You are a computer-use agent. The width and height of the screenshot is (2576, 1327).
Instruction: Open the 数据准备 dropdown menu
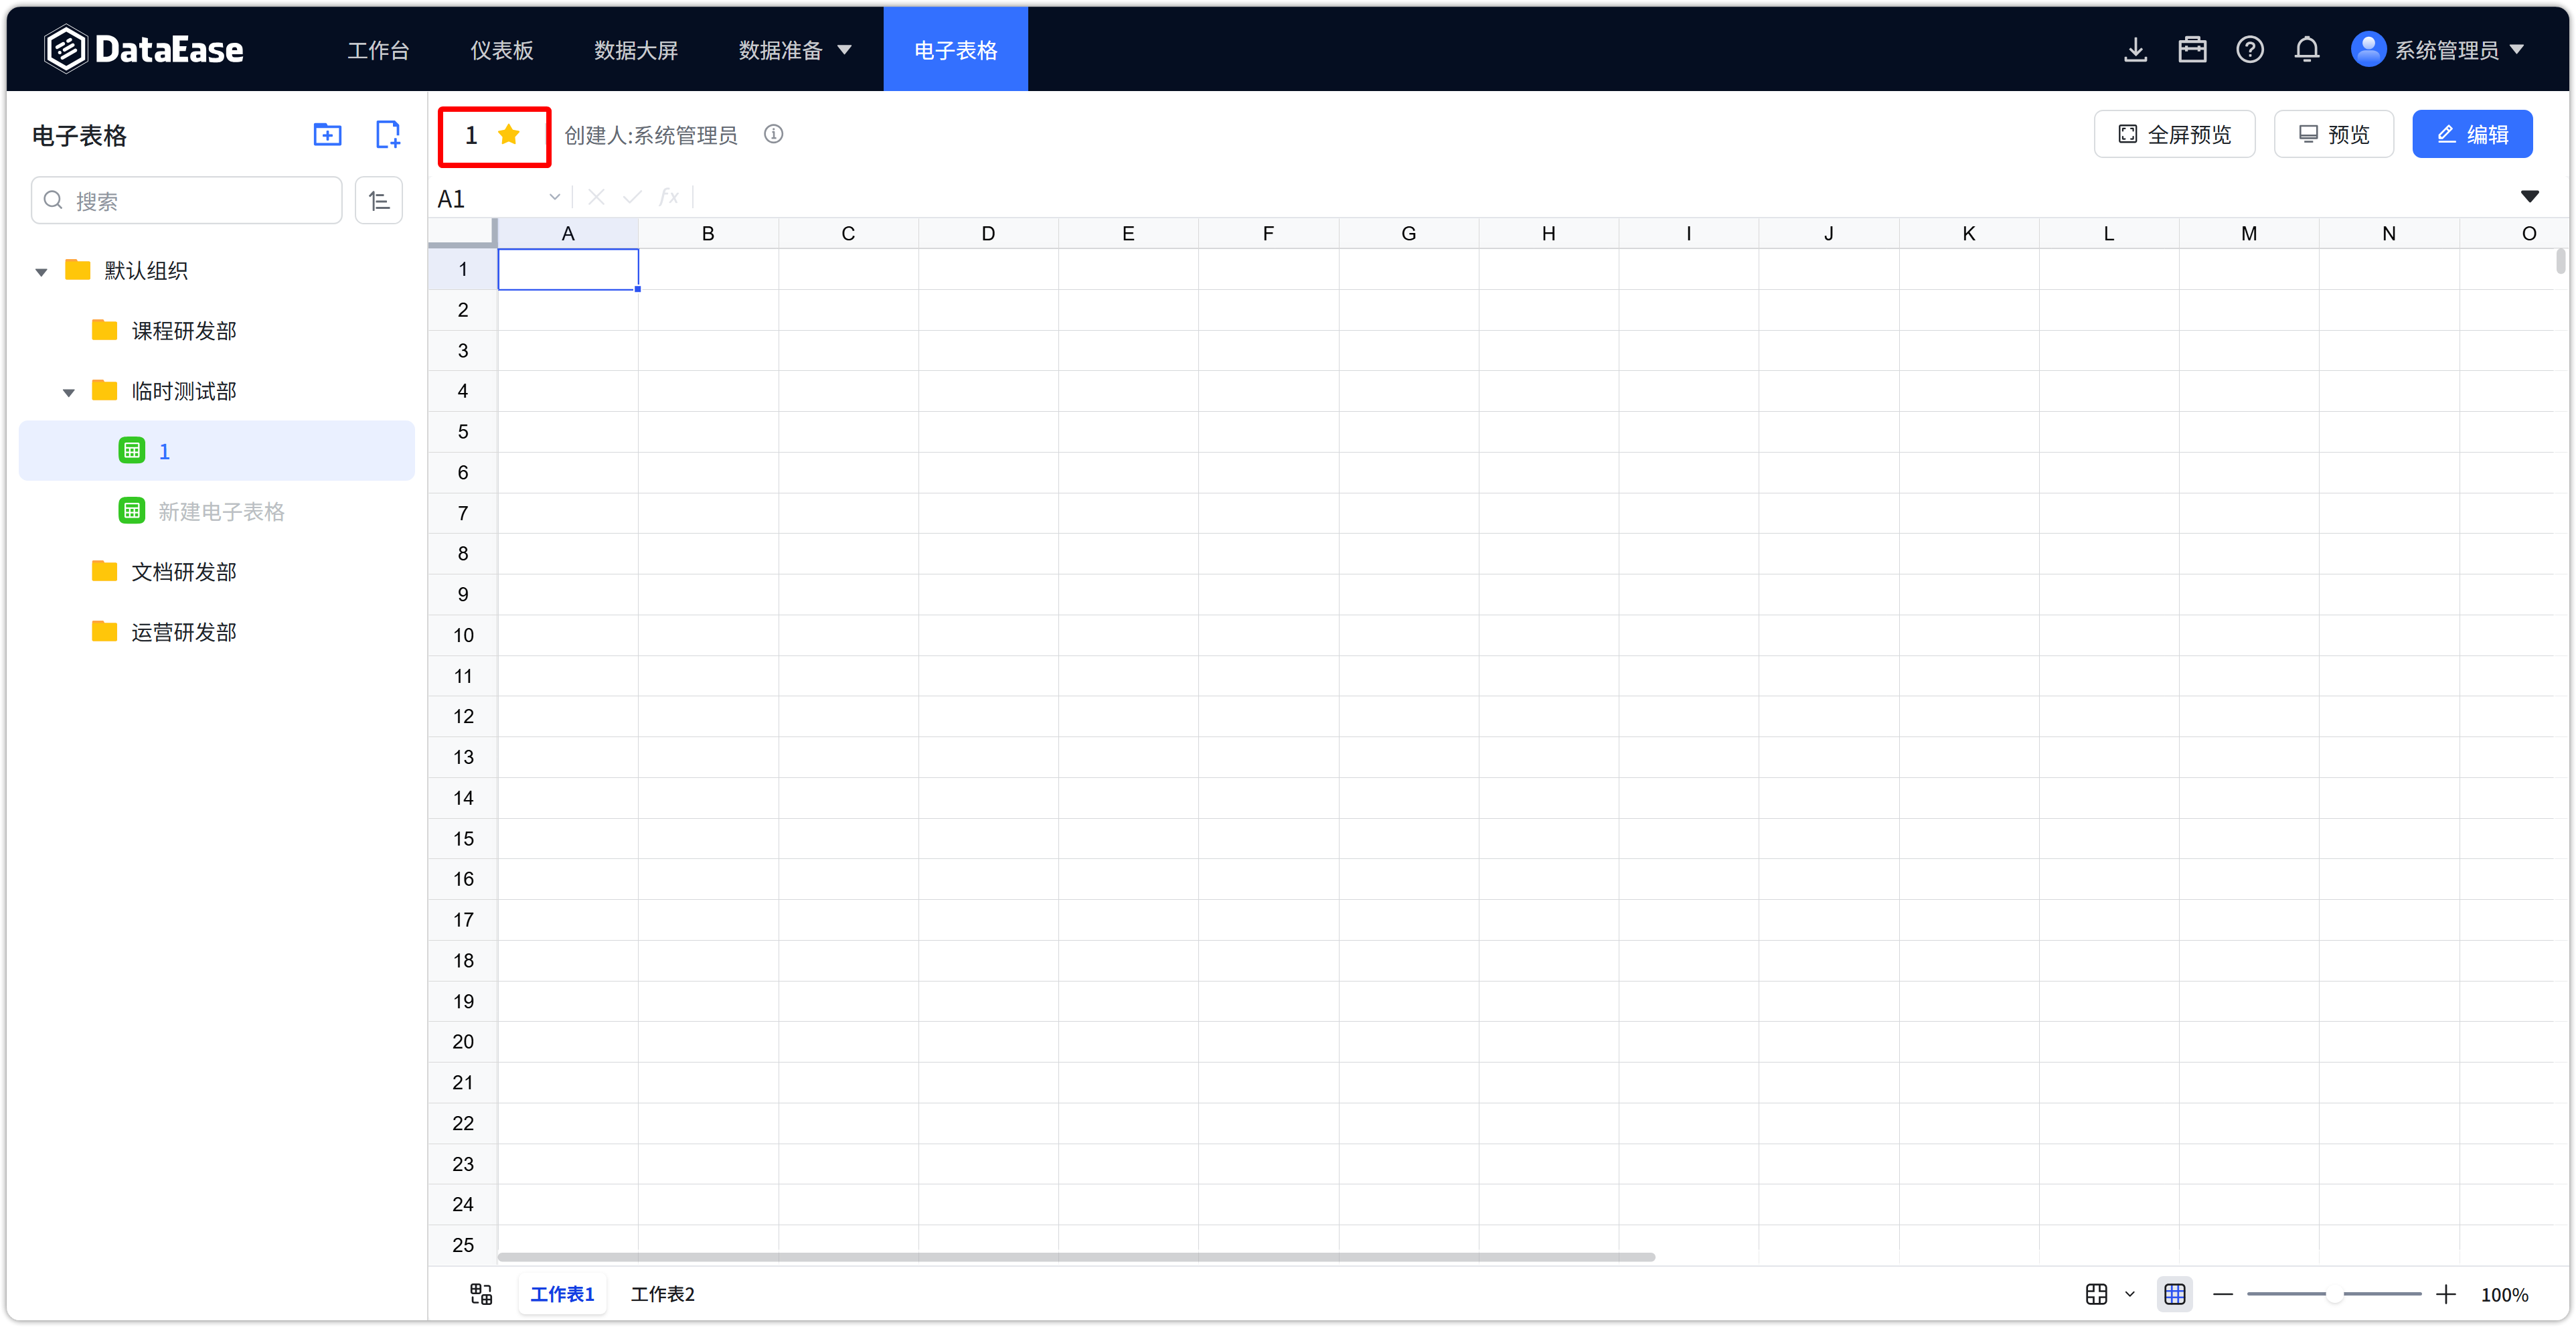[x=794, y=49]
